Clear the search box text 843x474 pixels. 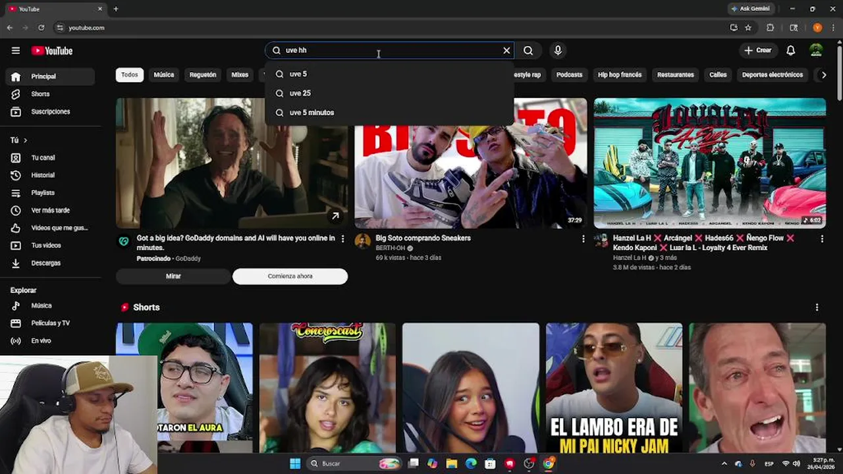(506, 51)
